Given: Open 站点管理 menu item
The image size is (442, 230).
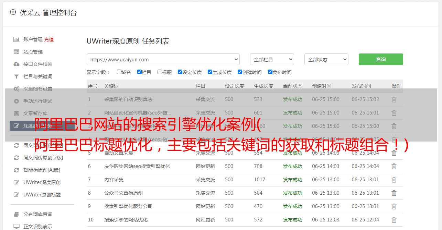Looking at the screenshot, I should [x=33, y=52].
